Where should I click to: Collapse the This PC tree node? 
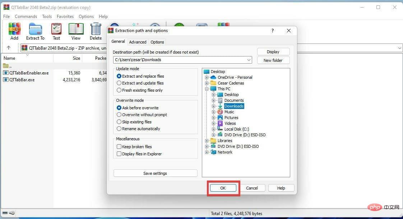pyautogui.click(x=207, y=89)
